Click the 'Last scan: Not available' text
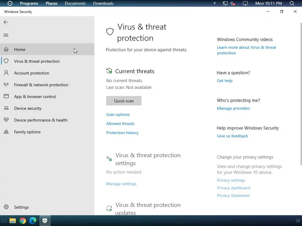 (x=129, y=87)
